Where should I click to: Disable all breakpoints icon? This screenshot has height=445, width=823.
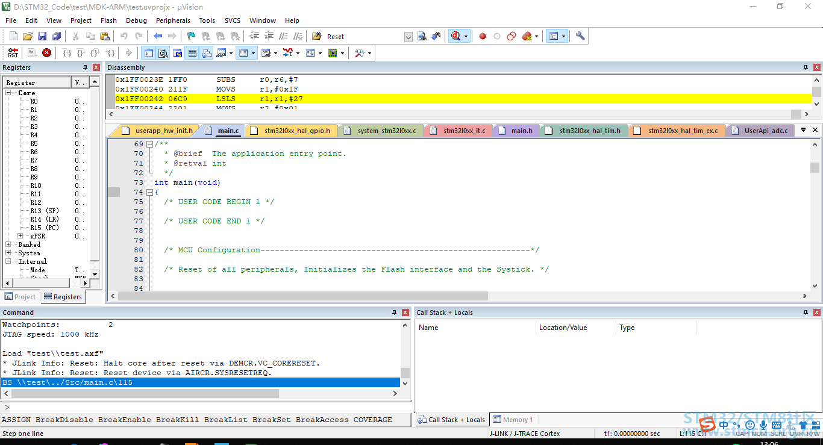(x=512, y=36)
